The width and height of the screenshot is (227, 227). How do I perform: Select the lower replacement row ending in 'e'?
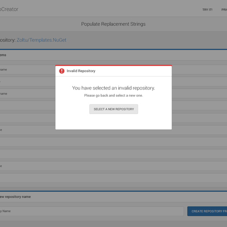113,166
